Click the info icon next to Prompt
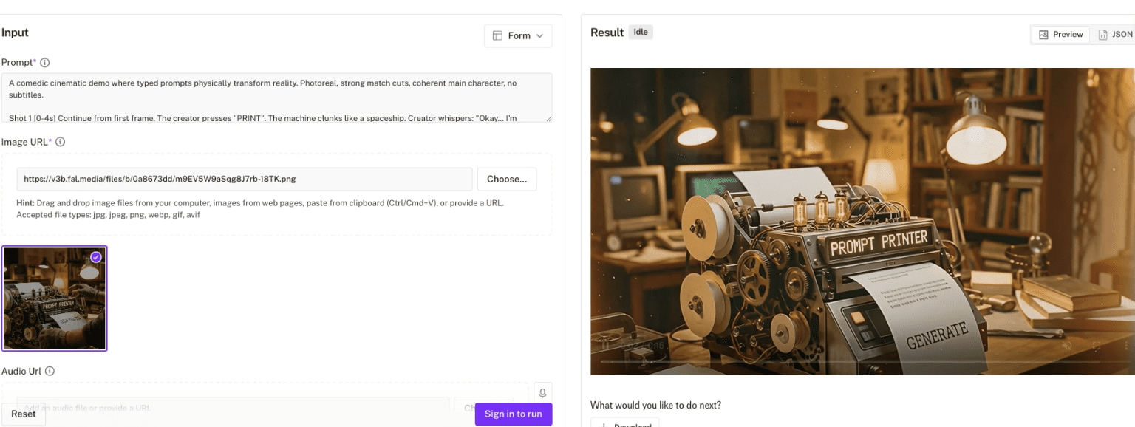 45,63
